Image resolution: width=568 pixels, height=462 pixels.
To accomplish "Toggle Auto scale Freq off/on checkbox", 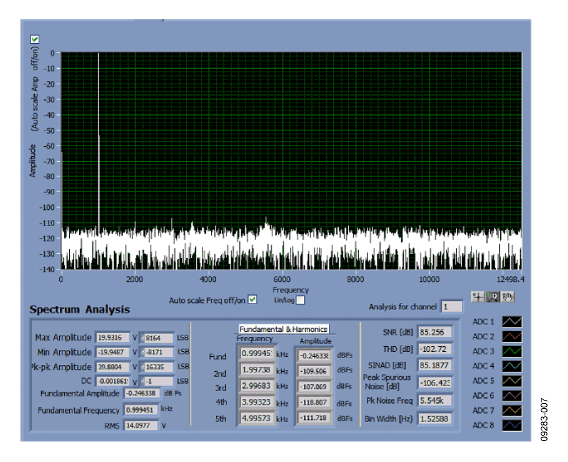I will [x=252, y=300].
